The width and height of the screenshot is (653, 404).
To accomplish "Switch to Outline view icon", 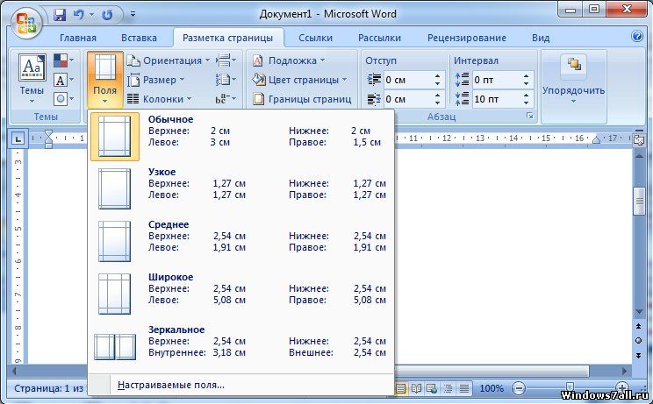I will (x=448, y=388).
